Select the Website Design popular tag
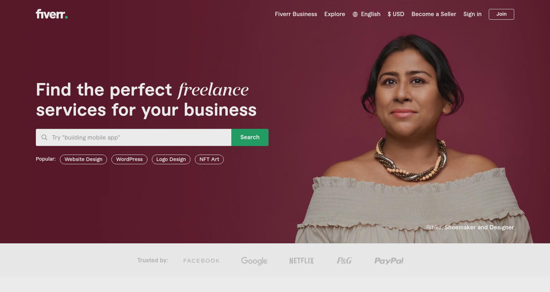Screen dimensions: 550x292 coord(83,160)
